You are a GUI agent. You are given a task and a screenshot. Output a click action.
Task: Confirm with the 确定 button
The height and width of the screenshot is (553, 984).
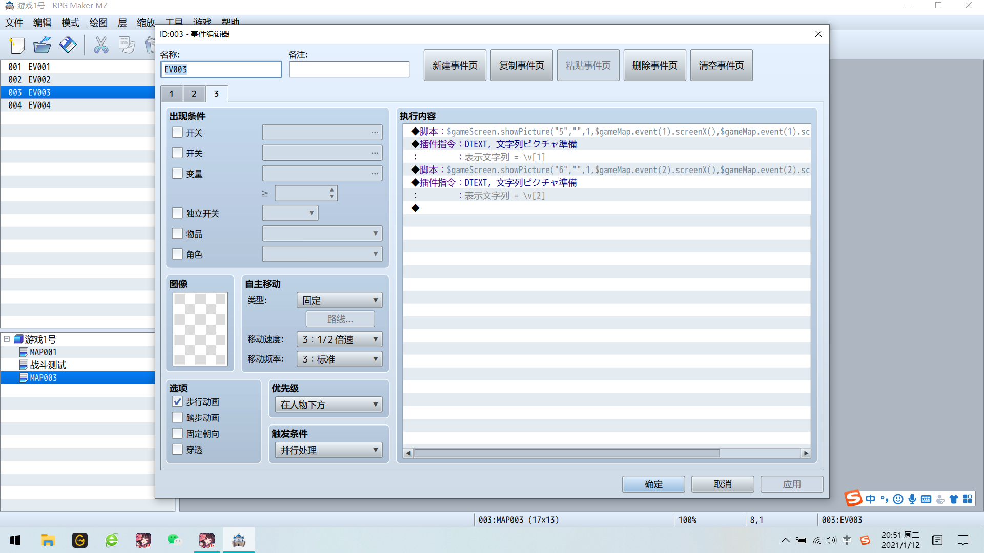pos(653,484)
